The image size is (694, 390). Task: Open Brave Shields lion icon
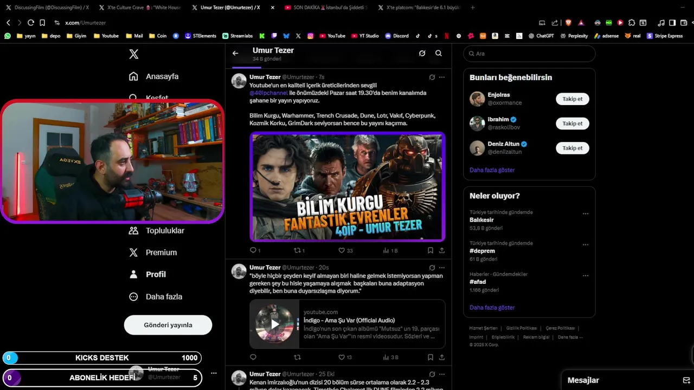[568, 23]
